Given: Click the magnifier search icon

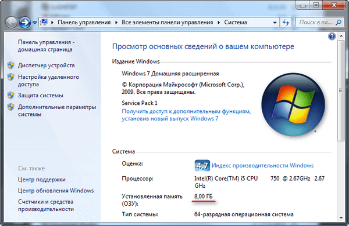Looking at the screenshot, I should click(x=339, y=23).
